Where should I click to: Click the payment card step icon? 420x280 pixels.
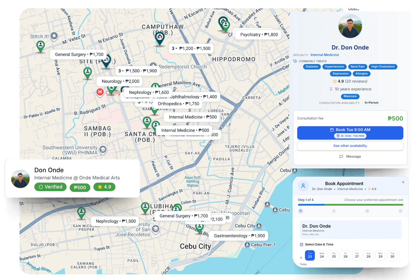point(367,211)
